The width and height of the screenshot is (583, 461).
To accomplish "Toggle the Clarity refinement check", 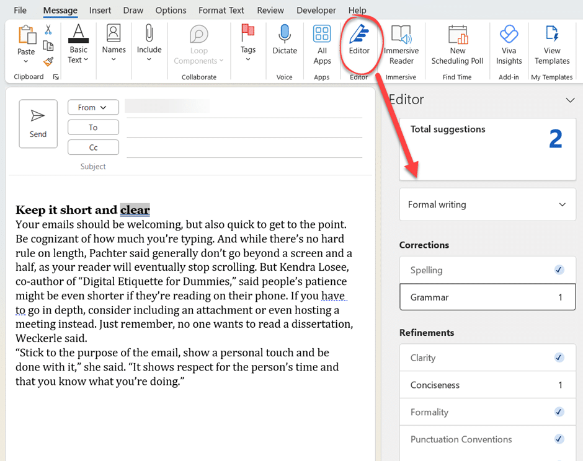I will click(x=559, y=358).
